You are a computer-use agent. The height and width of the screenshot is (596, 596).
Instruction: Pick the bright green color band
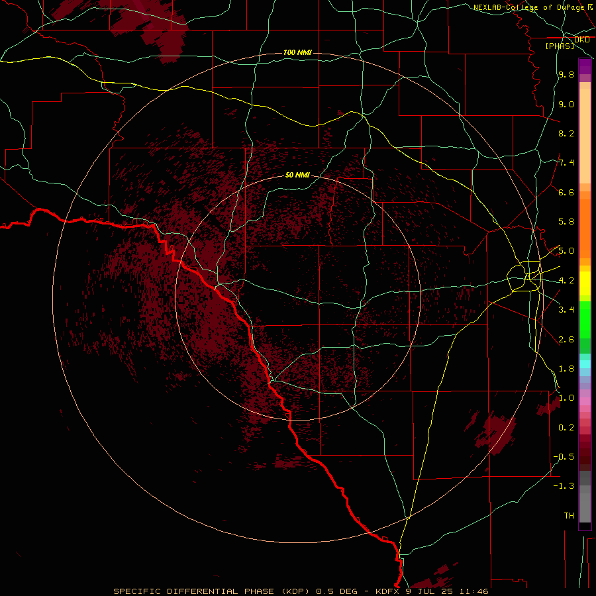point(585,319)
